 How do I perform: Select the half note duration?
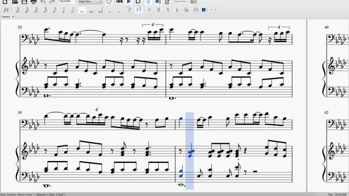point(73,10)
